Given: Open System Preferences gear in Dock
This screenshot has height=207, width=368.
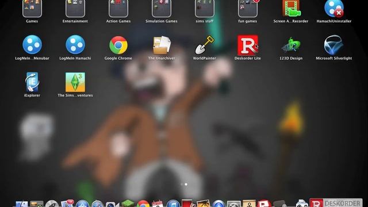Looking at the screenshot, I should (234, 204).
